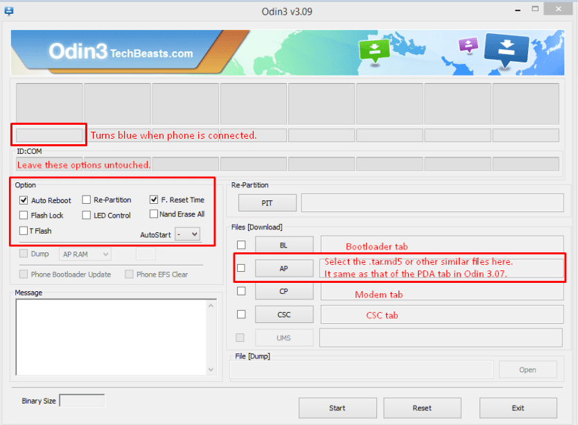Enable the Flash Lock checkbox
Screen dimensions: 578x425
pos(24,215)
